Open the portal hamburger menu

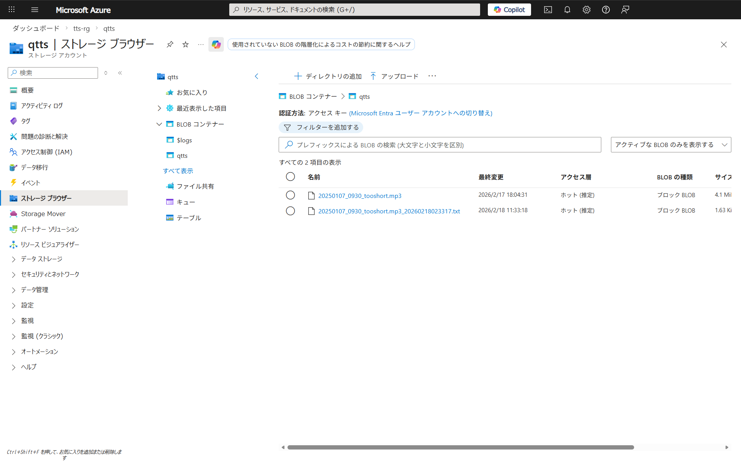point(35,10)
